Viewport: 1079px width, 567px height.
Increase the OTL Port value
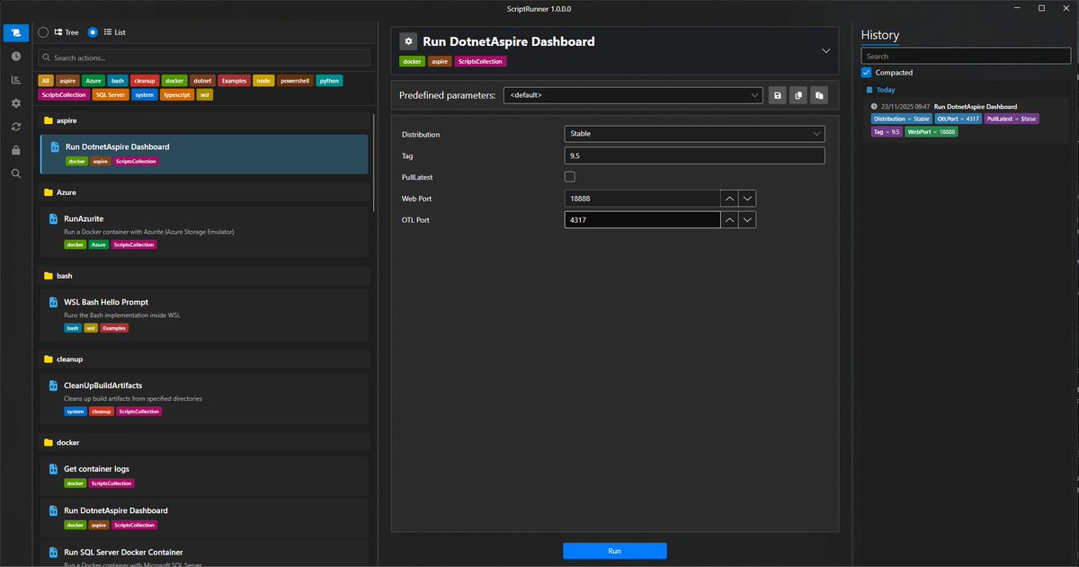(x=729, y=220)
